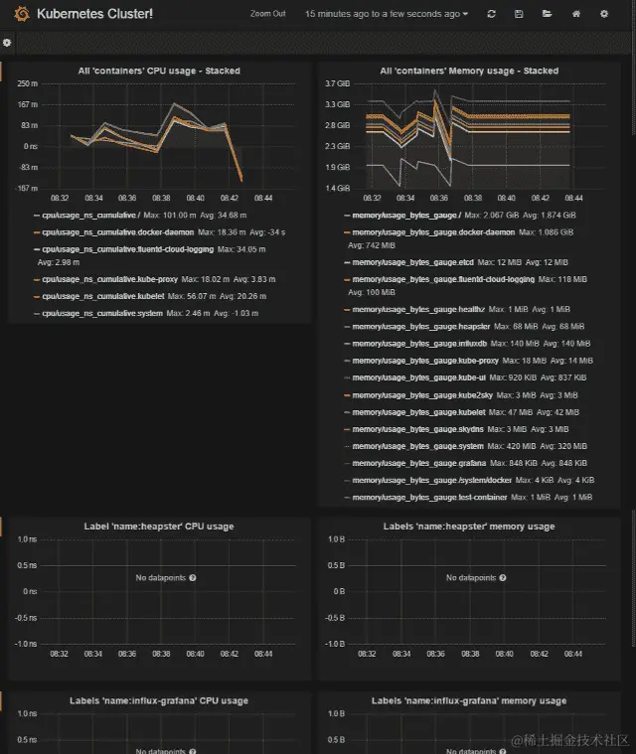The width and height of the screenshot is (636, 754).
Task: Toggle cpu fluentd-cloud-logging legend series
Action: 127,249
